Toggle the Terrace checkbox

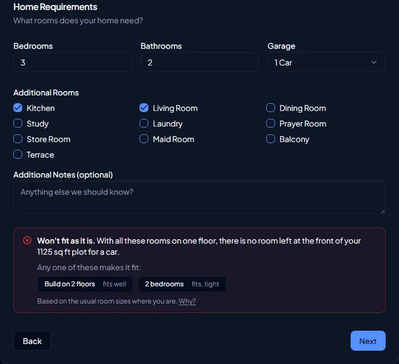point(18,154)
